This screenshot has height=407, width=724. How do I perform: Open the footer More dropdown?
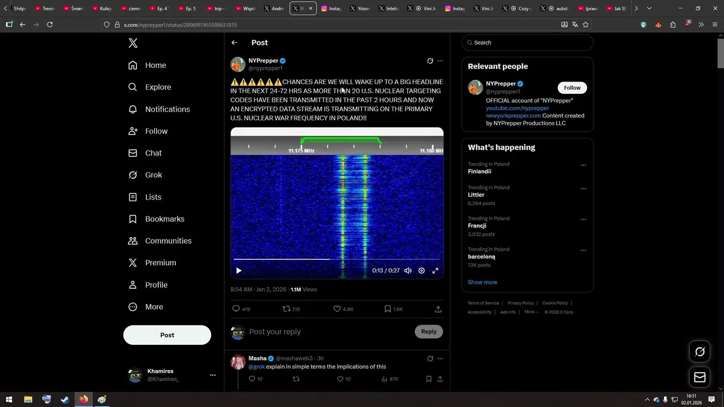click(x=531, y=312)
